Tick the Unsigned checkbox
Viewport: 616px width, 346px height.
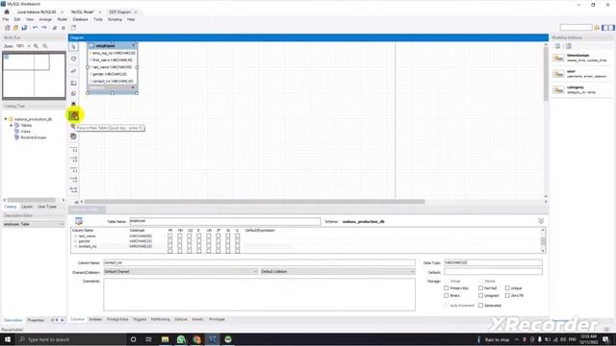480,295
